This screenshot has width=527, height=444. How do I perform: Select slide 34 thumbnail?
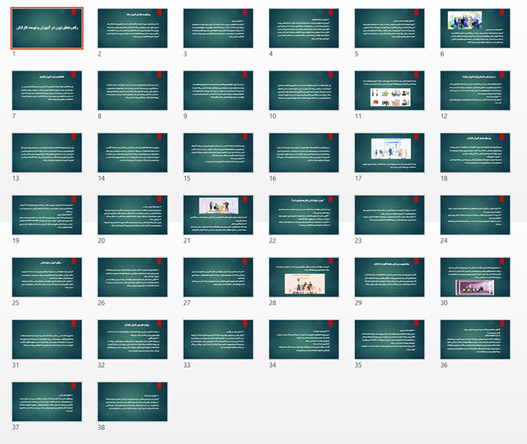[x=304, y=340]
